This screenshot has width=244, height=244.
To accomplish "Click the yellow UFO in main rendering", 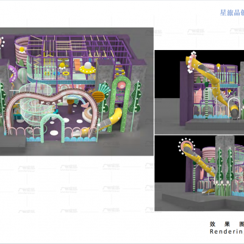I will [87, 68].
